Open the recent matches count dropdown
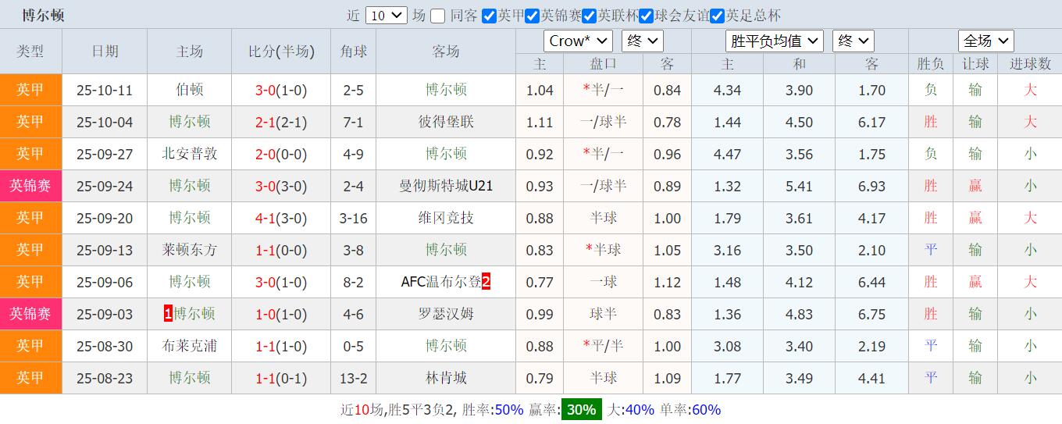 coord(386,16)
